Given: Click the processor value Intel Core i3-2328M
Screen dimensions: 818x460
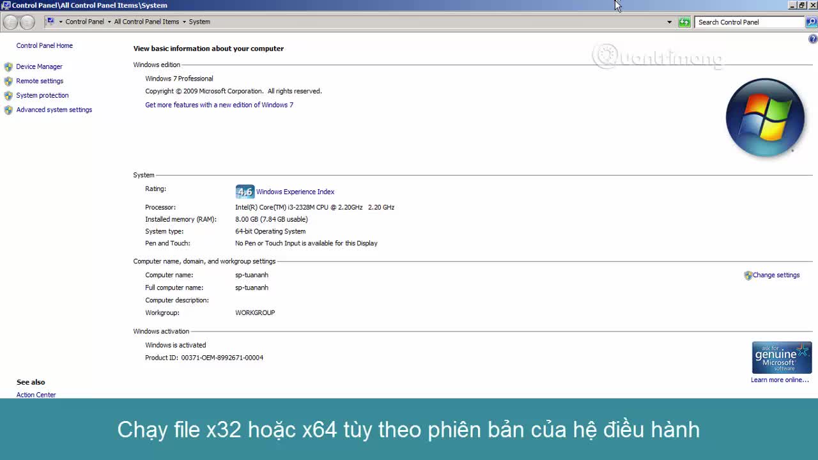Looking at the screenshot, I should click(x=314, y=208).
